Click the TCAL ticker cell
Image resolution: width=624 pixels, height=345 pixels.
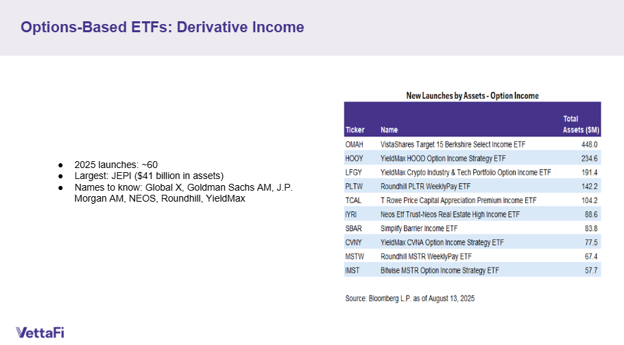click(353, 200)
